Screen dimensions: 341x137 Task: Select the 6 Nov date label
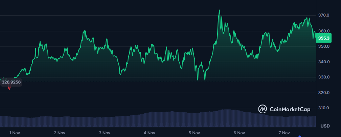point(239,133)
